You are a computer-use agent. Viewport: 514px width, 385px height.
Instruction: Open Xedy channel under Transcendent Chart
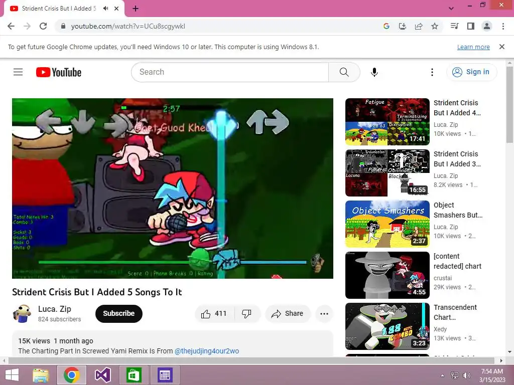(440, 329)
